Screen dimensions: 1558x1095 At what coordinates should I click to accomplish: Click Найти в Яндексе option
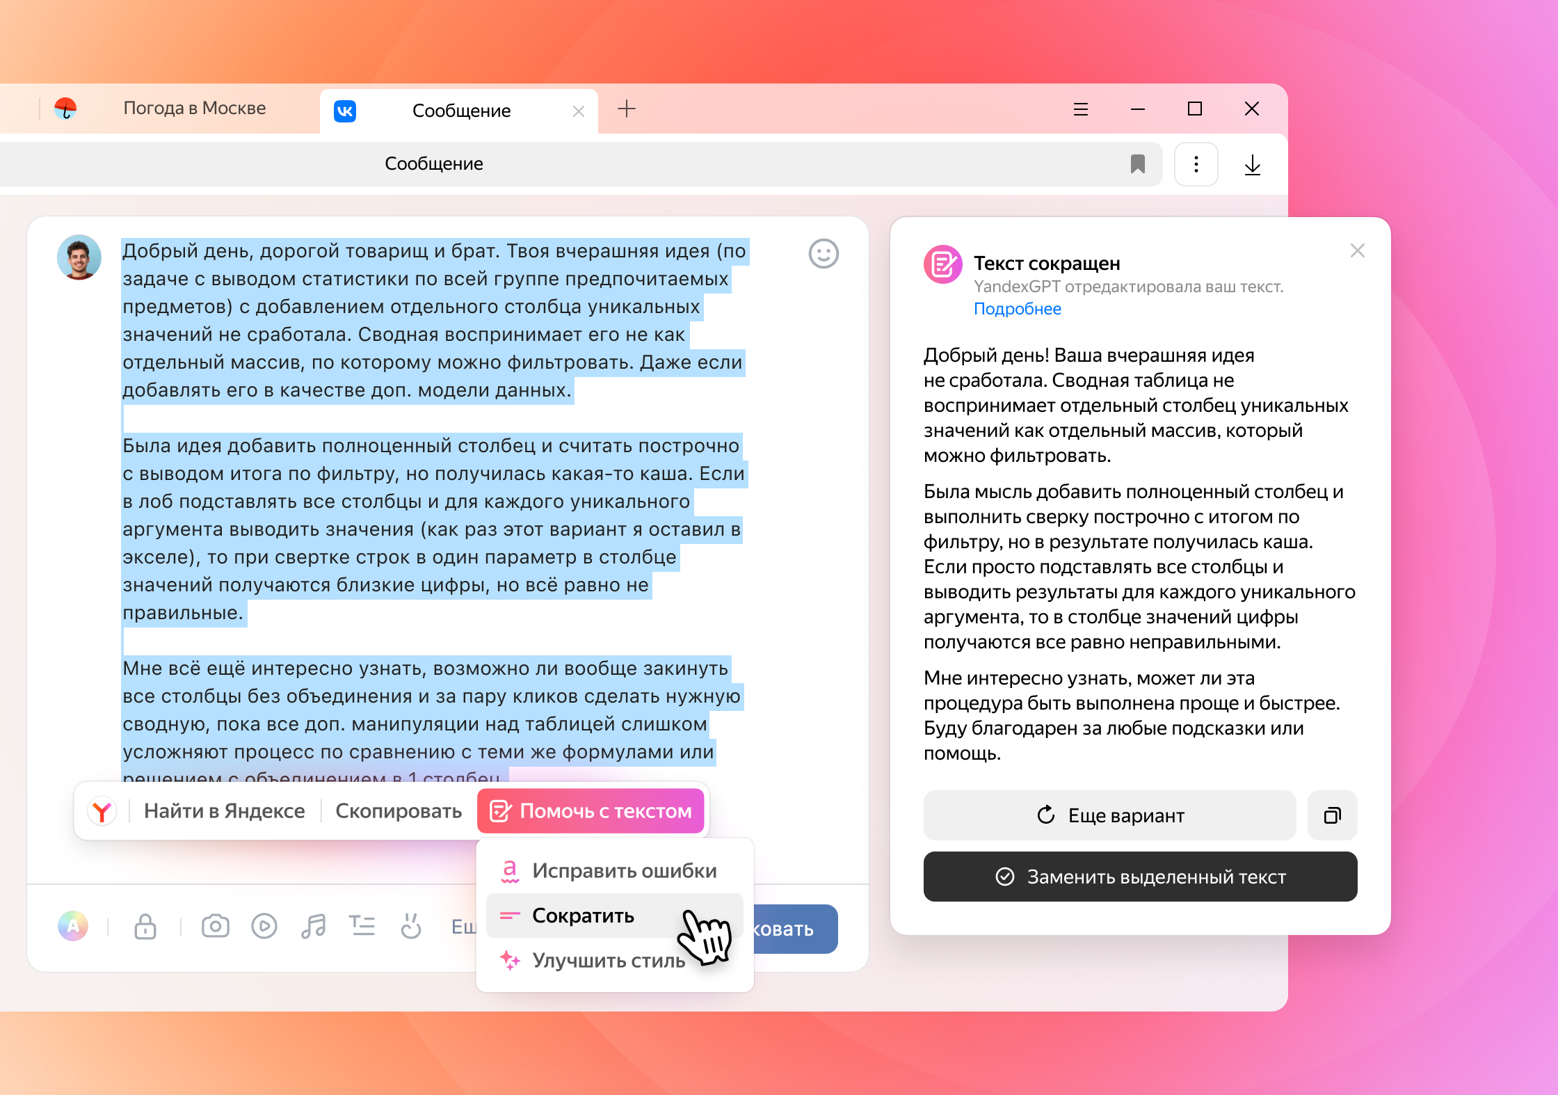[x=220, y=812]
